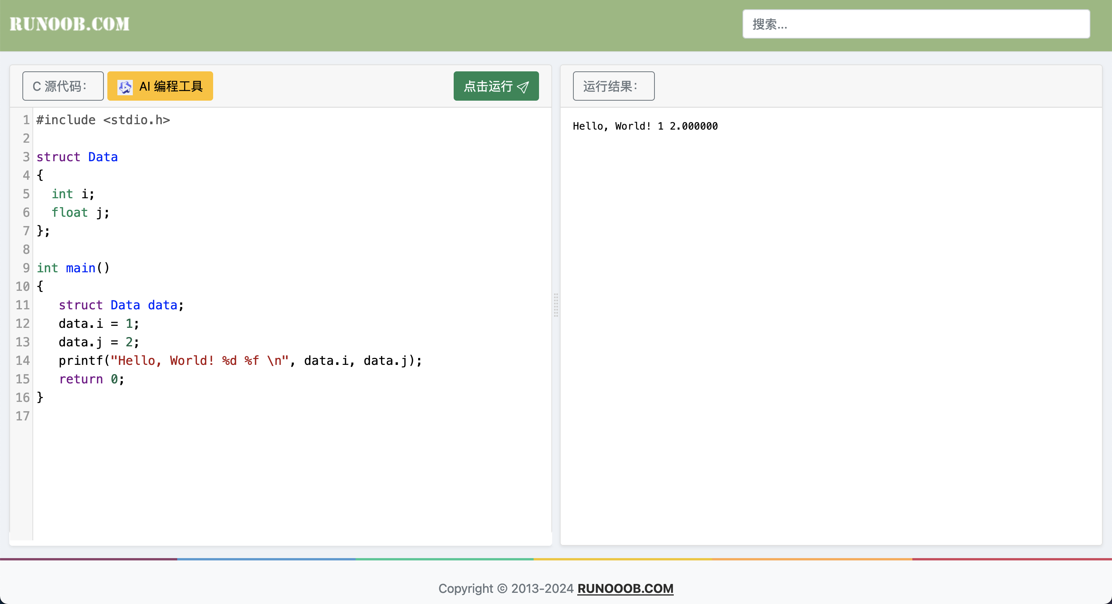This screenshot has width=1112, height=604.
Task: Click the C 源代码 label button
Action: click(x=63, y=86)
